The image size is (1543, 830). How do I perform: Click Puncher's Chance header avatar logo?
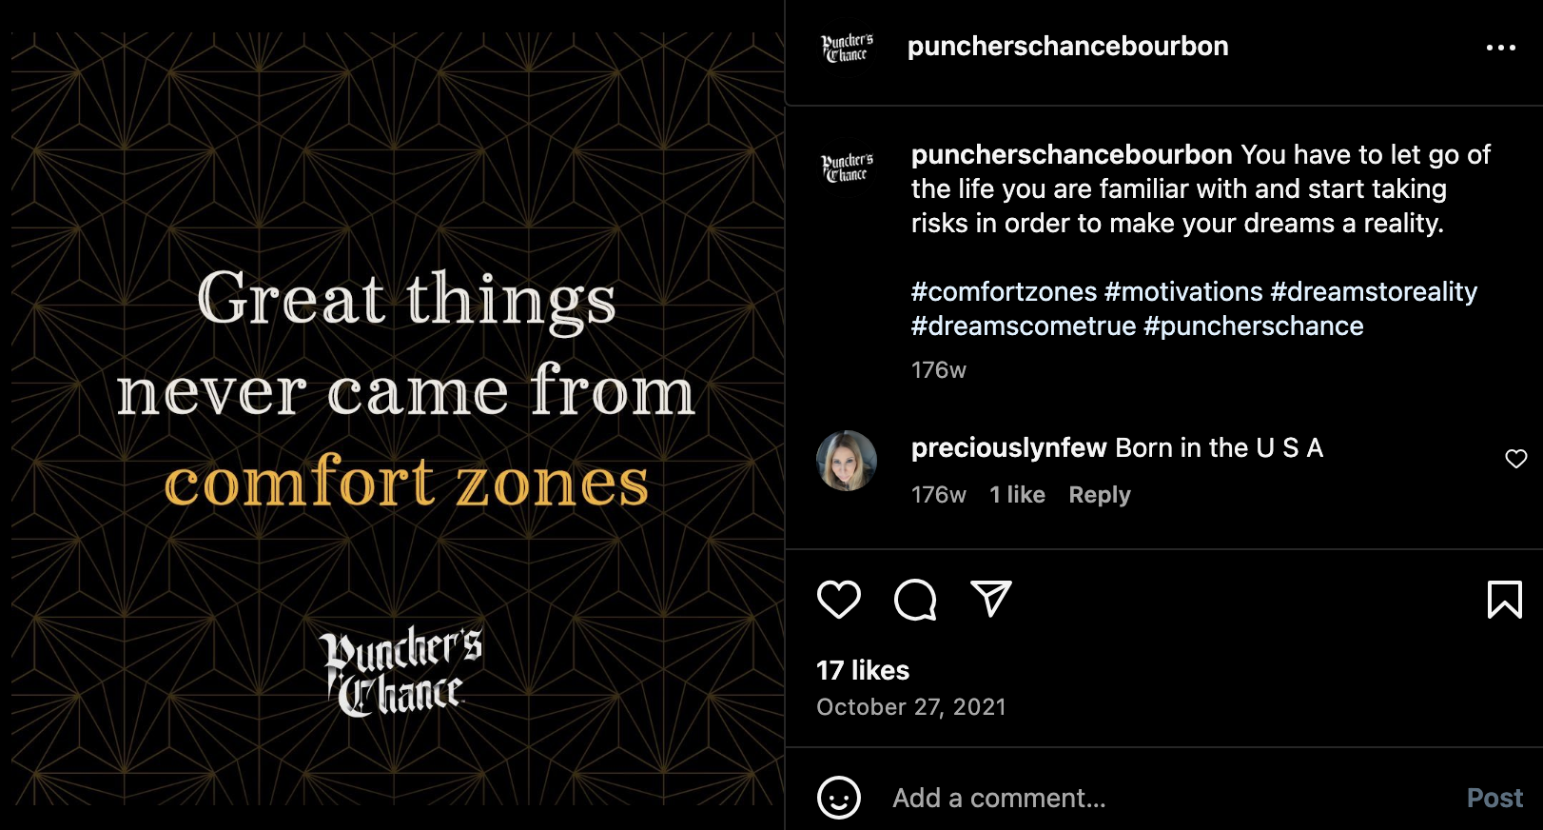[847, 48]
